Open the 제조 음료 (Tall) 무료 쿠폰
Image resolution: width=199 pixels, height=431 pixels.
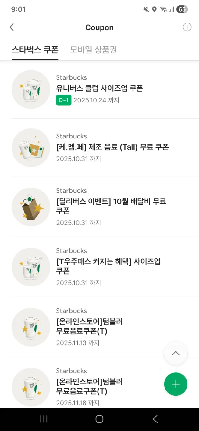(x=112, y=147)
